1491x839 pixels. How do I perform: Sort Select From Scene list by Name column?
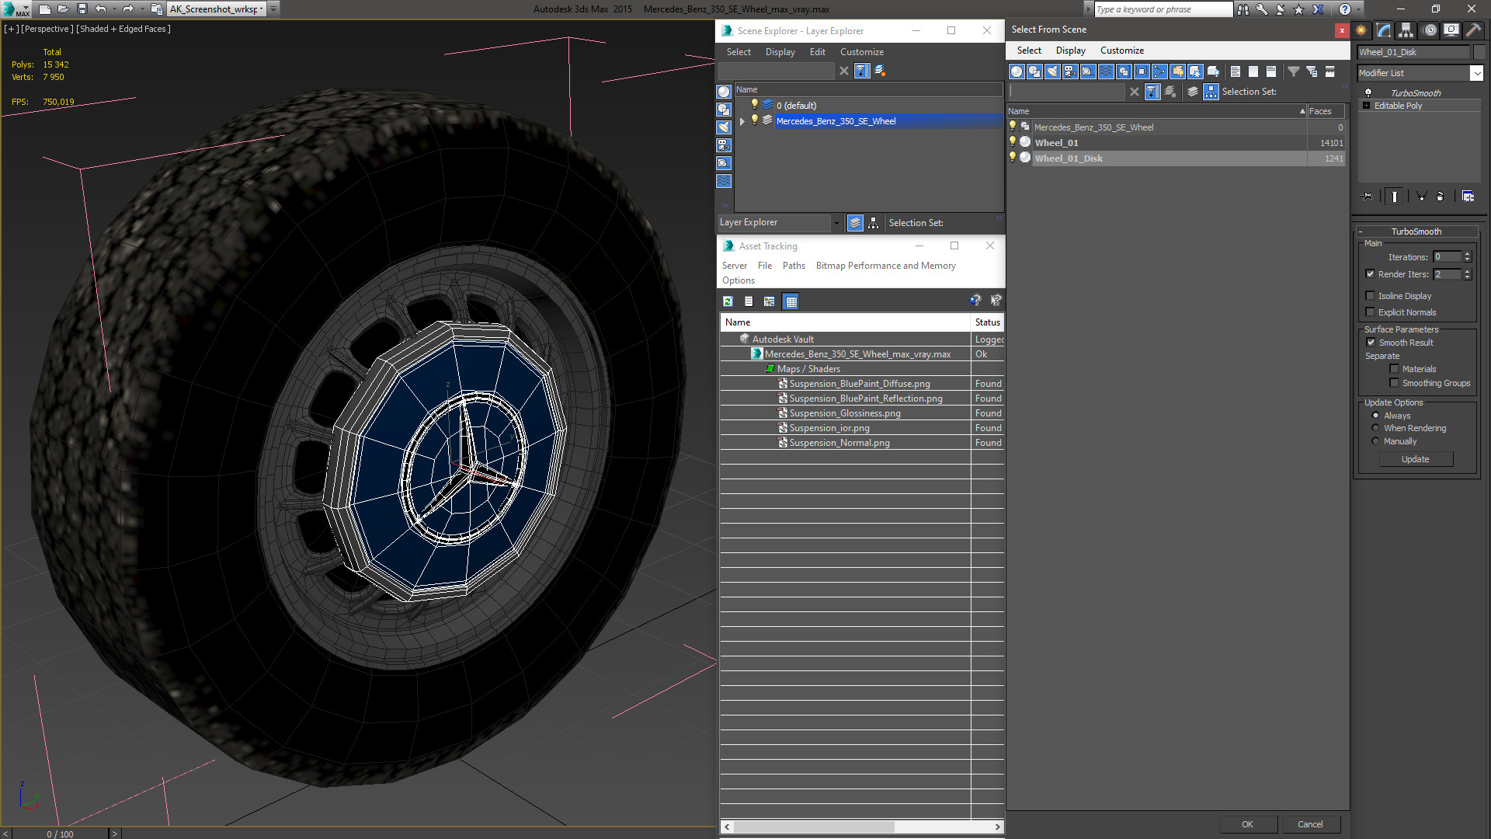click(x=1157, y=111)
